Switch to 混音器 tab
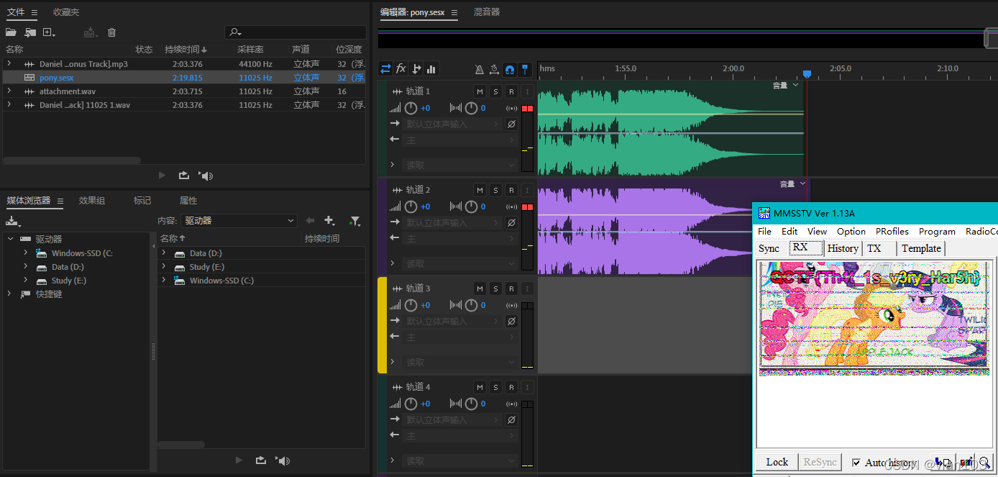998x477 pixels. point(487,12)
